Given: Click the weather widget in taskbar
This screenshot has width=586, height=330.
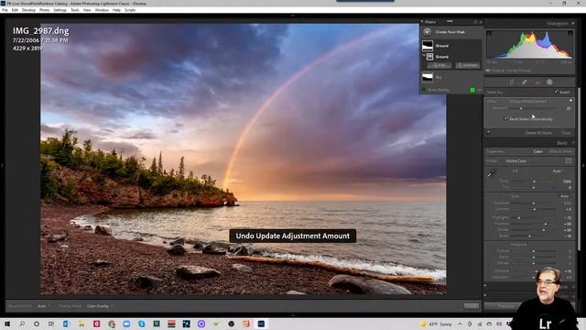Looking at the screenshot, I should (436, 324).
